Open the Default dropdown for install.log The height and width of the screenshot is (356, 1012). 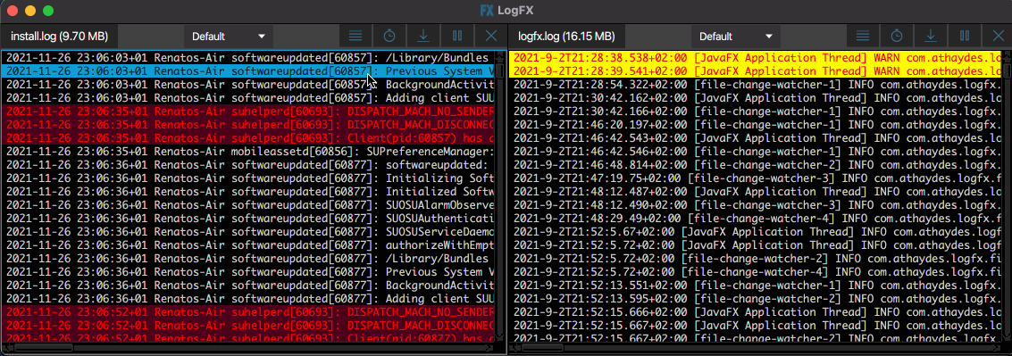pos(228,37)
